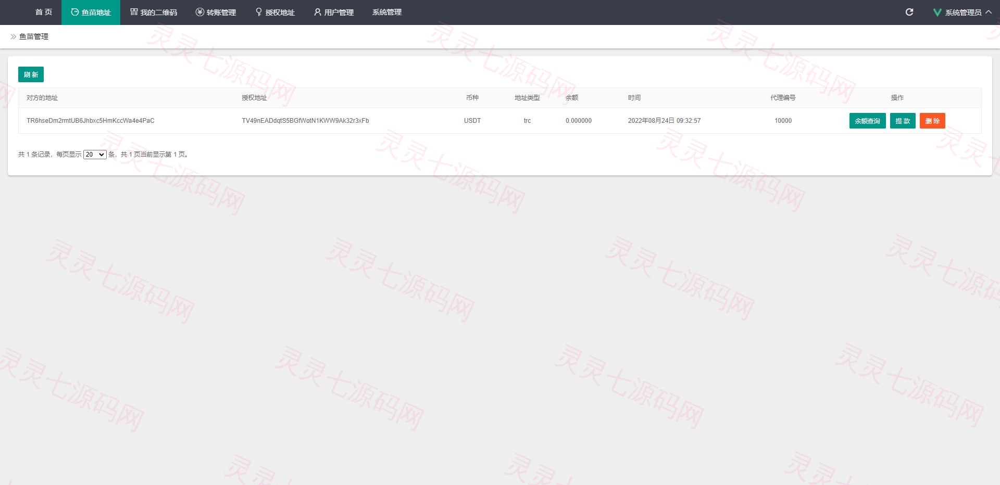Open the 我的二维码 menu item
Viewport: 1000px width, 485px height.
[x=154, y=12]
